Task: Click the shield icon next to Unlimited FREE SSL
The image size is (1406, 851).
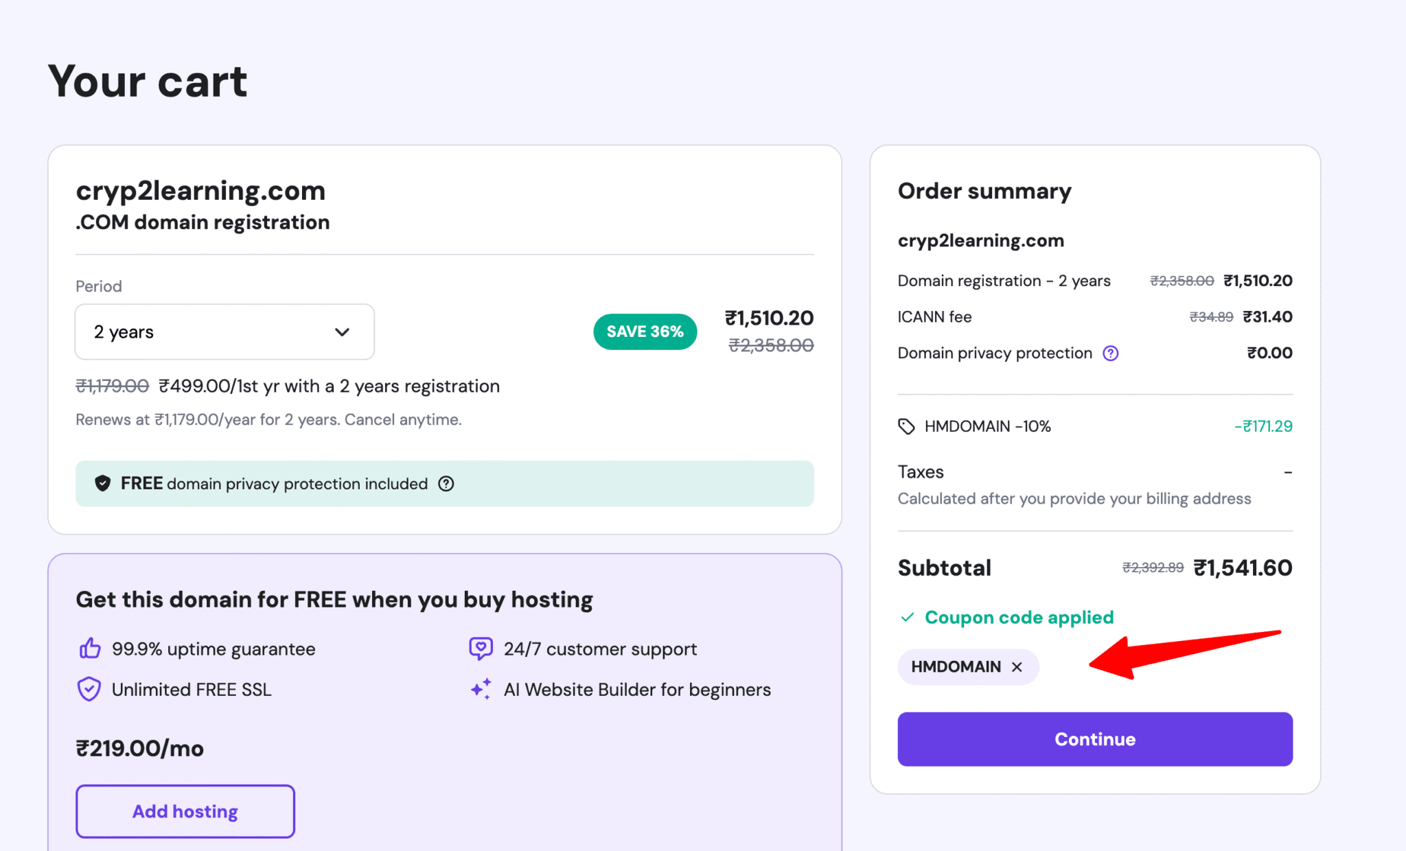Action: click(x=89, y=689)
